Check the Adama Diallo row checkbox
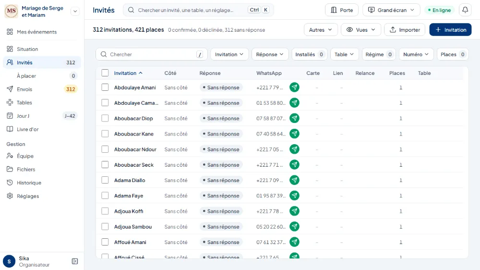The height and width of the screenshot is (270, 480). tap(105, 180)
